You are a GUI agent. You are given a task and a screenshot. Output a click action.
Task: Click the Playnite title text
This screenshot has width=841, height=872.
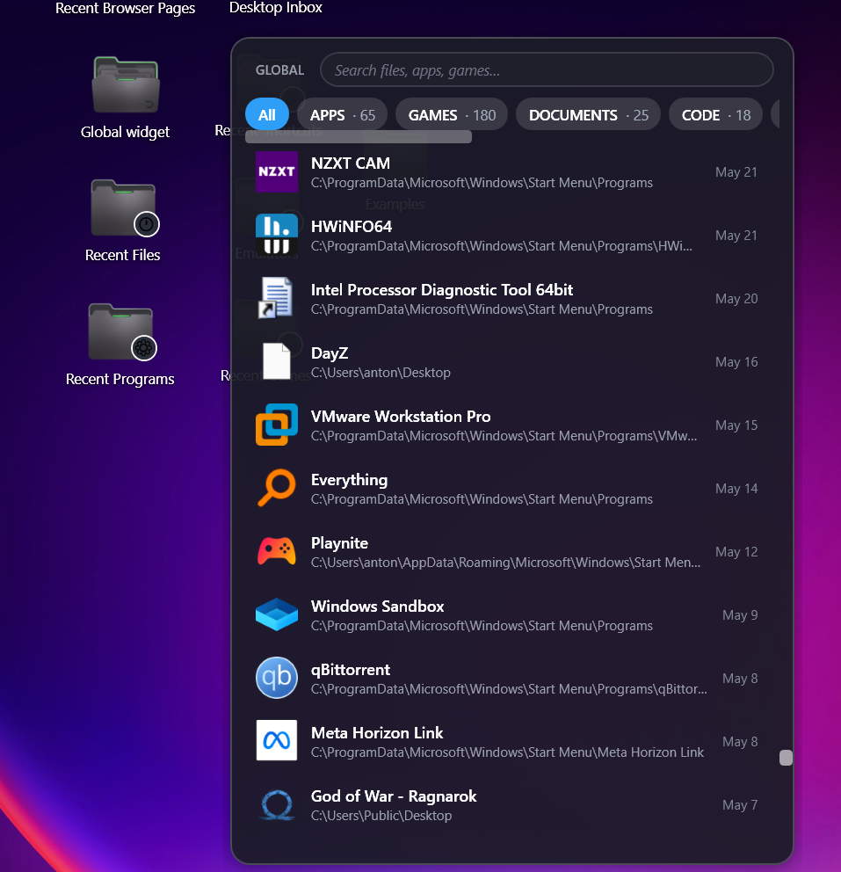pos(339,543)
